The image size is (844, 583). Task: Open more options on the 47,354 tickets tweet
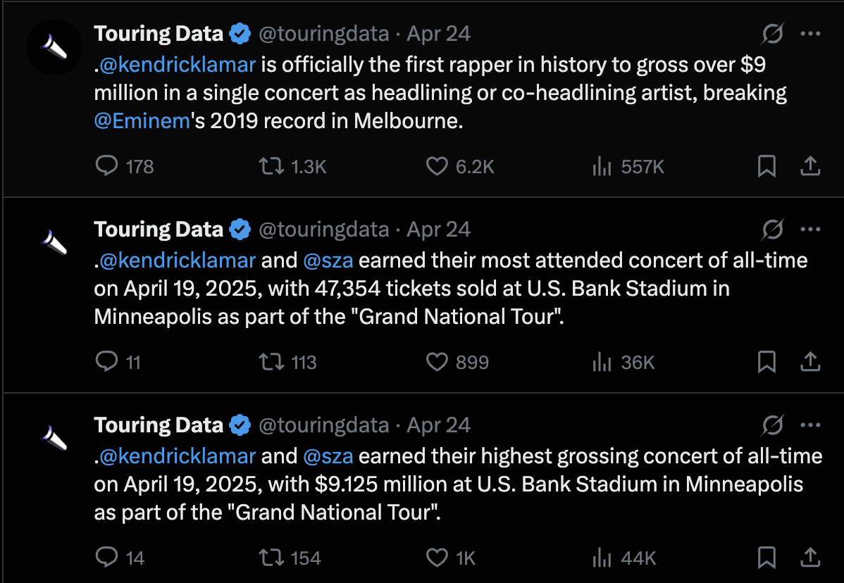pos(811,230)
